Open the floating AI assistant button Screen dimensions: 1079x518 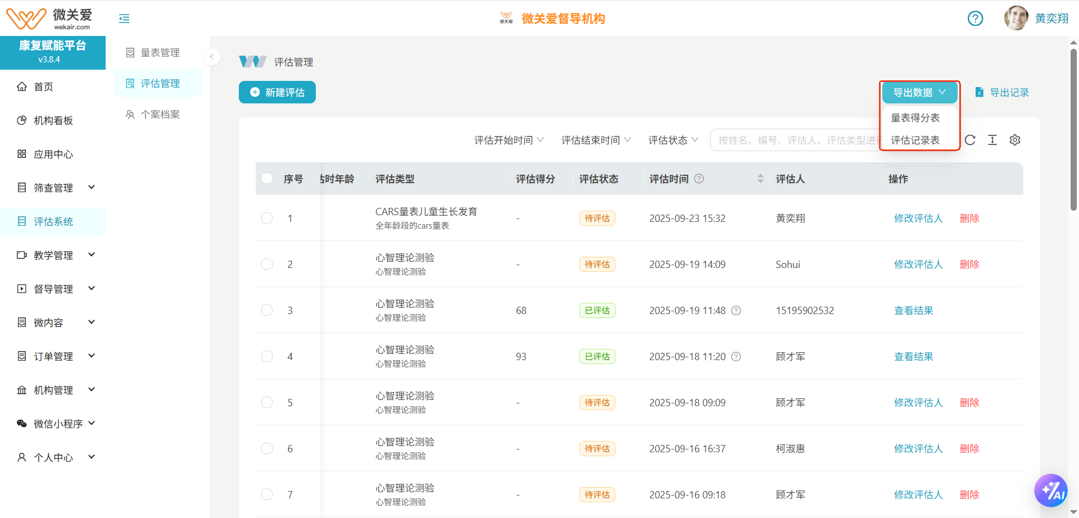tap(1050, 490)
